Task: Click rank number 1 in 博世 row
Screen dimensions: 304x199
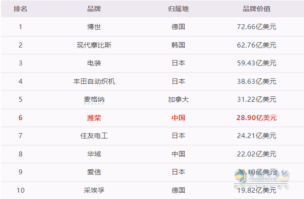Action: tap(20, 27)
